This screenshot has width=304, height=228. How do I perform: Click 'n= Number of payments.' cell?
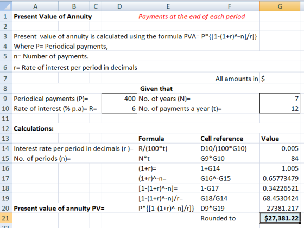coord(51,56)
